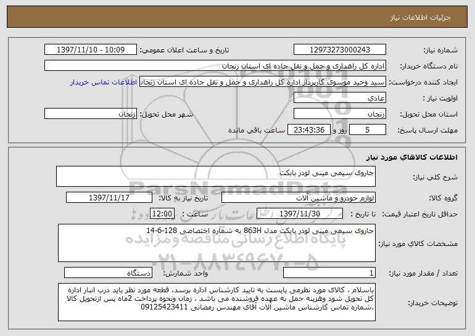Select the announcement date field 1397/11/10 - 10:09

coord(91,50)
